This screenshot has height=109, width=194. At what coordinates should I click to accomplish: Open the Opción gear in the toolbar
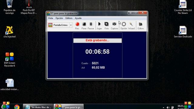124,26
